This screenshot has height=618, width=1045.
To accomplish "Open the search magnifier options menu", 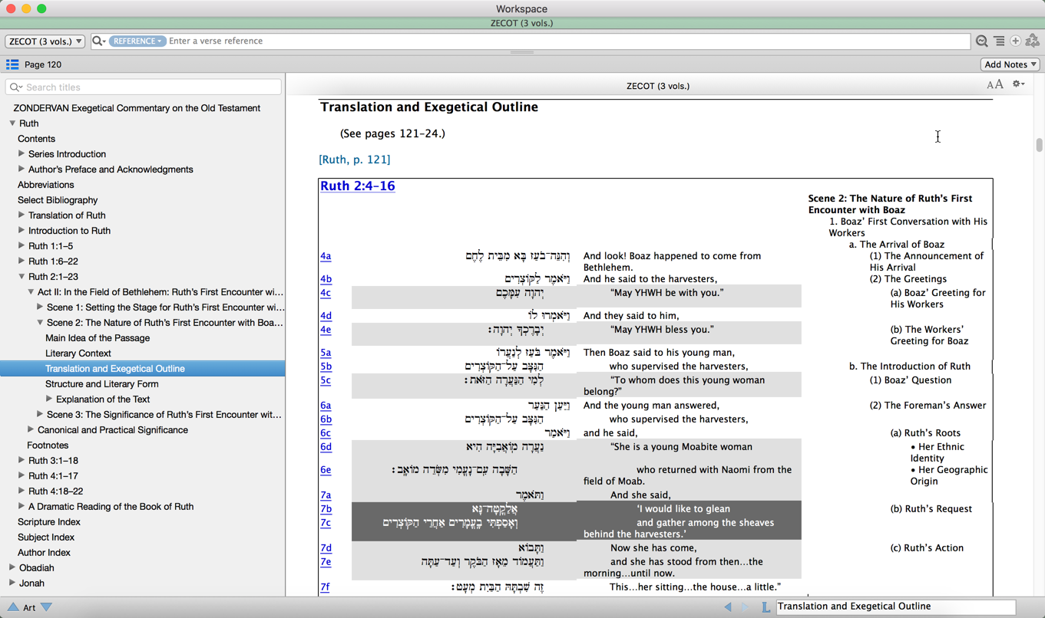I will coord(99,41).
